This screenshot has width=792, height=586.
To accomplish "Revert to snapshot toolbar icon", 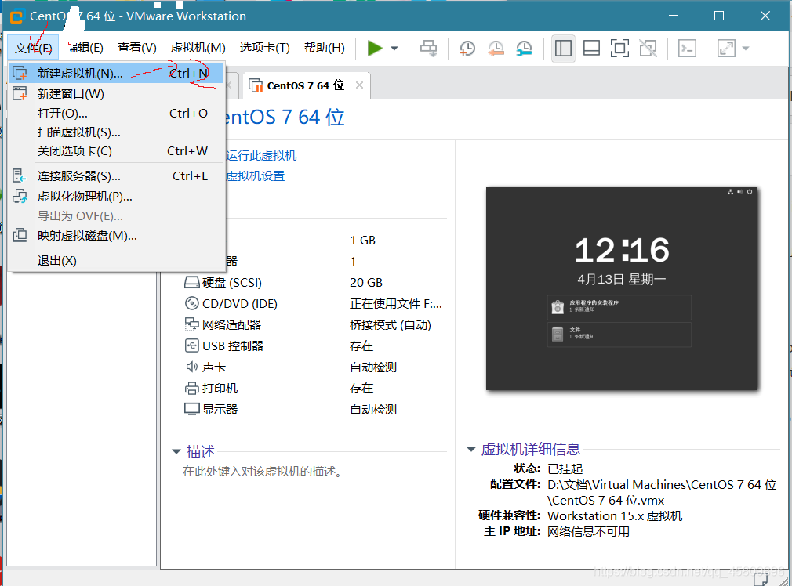I will click(496, 49).
